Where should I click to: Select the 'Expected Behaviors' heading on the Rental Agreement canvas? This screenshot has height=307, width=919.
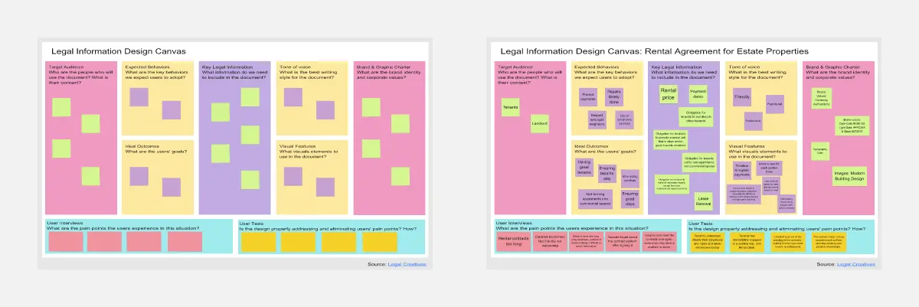(597, 67)
